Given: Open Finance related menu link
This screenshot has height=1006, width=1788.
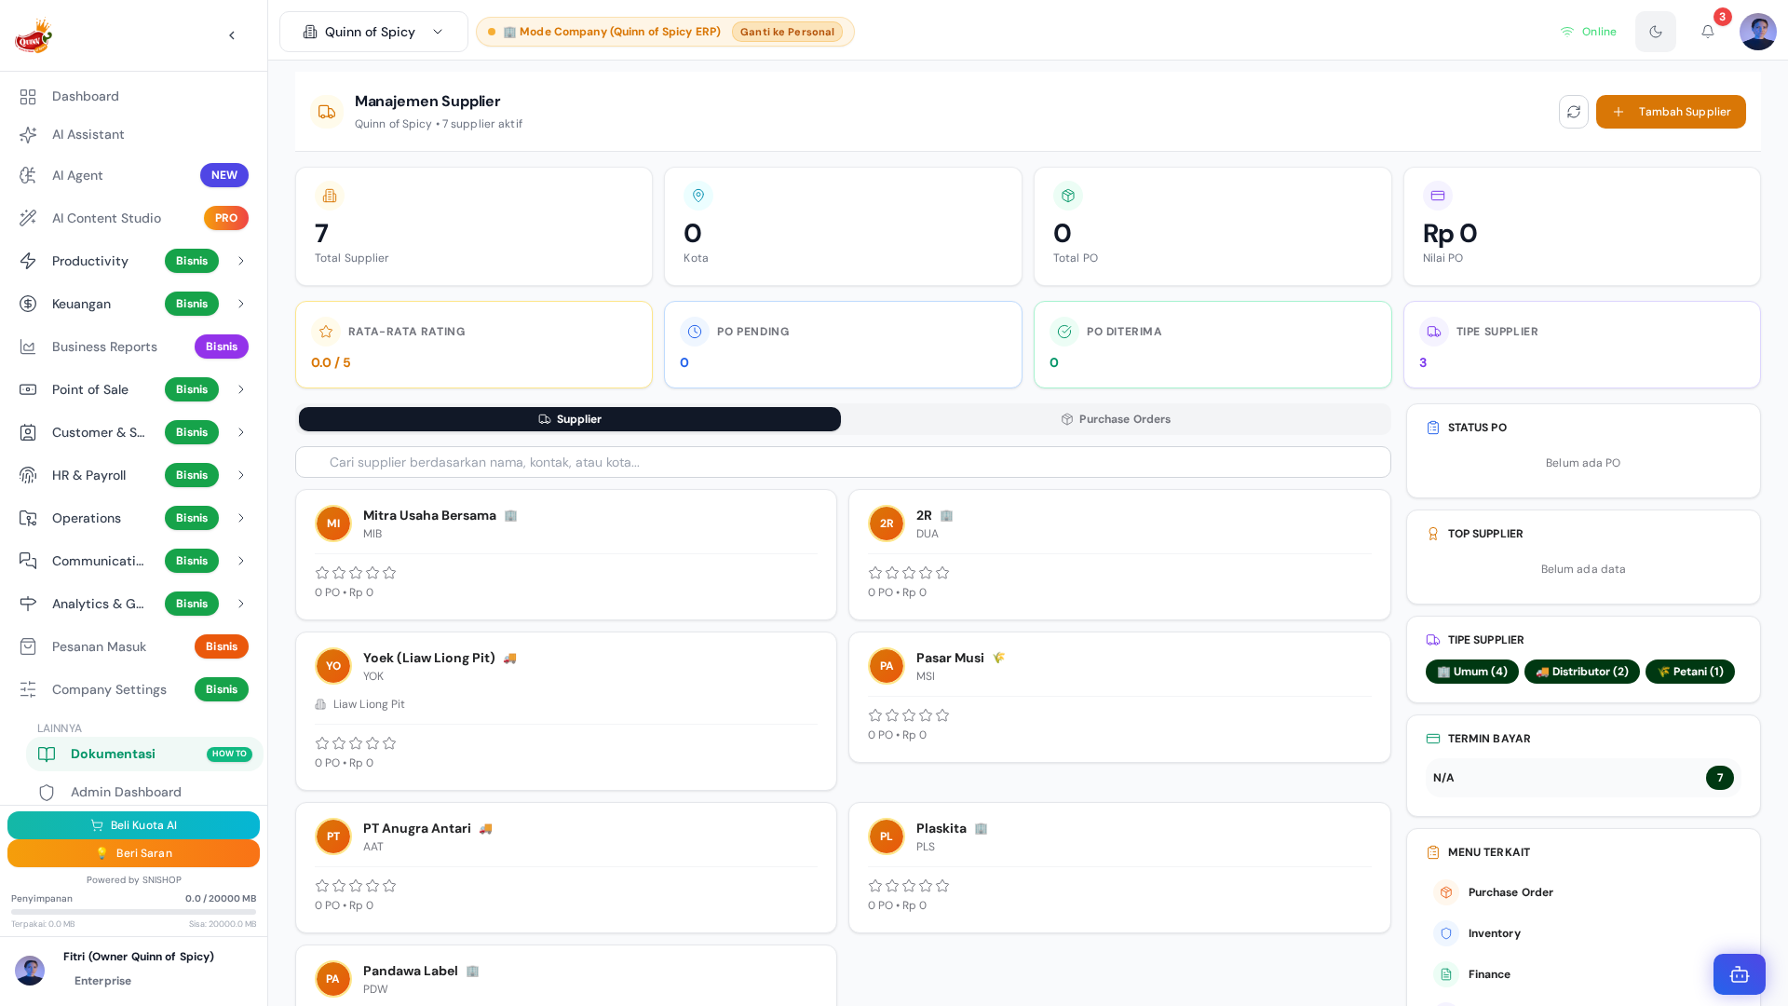Looking at the screenshot, I should pos(1583,974).
